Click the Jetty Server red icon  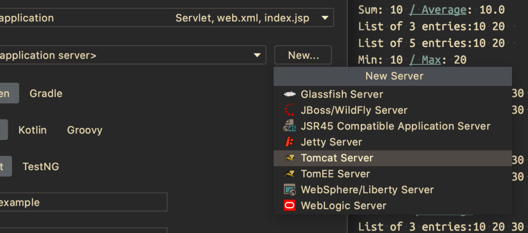click(289, 142)
